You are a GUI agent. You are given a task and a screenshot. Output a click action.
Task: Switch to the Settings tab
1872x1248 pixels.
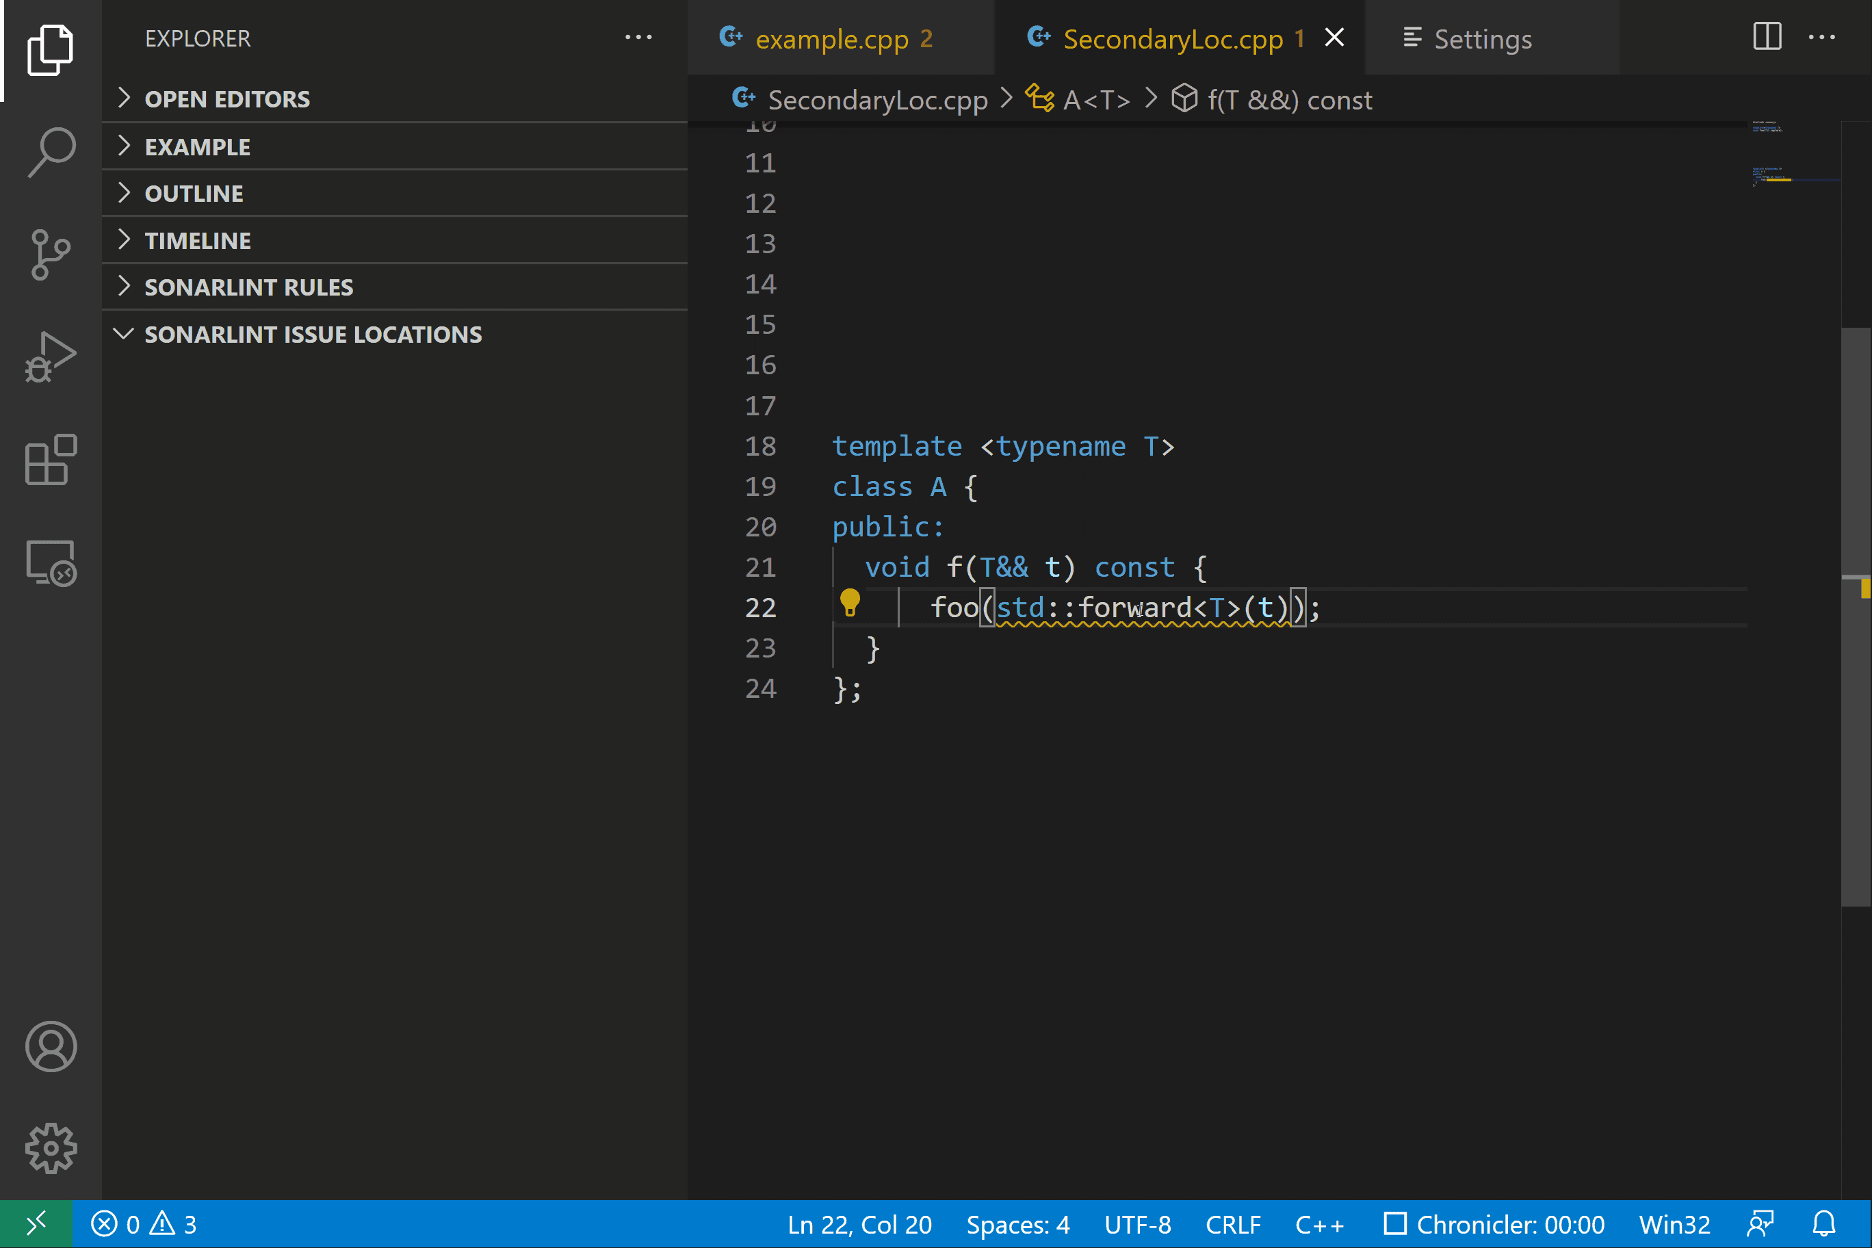pyautogui.click(x=1483, y=38)
